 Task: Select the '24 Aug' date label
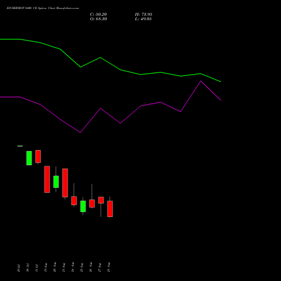click(x=72, y=268)
